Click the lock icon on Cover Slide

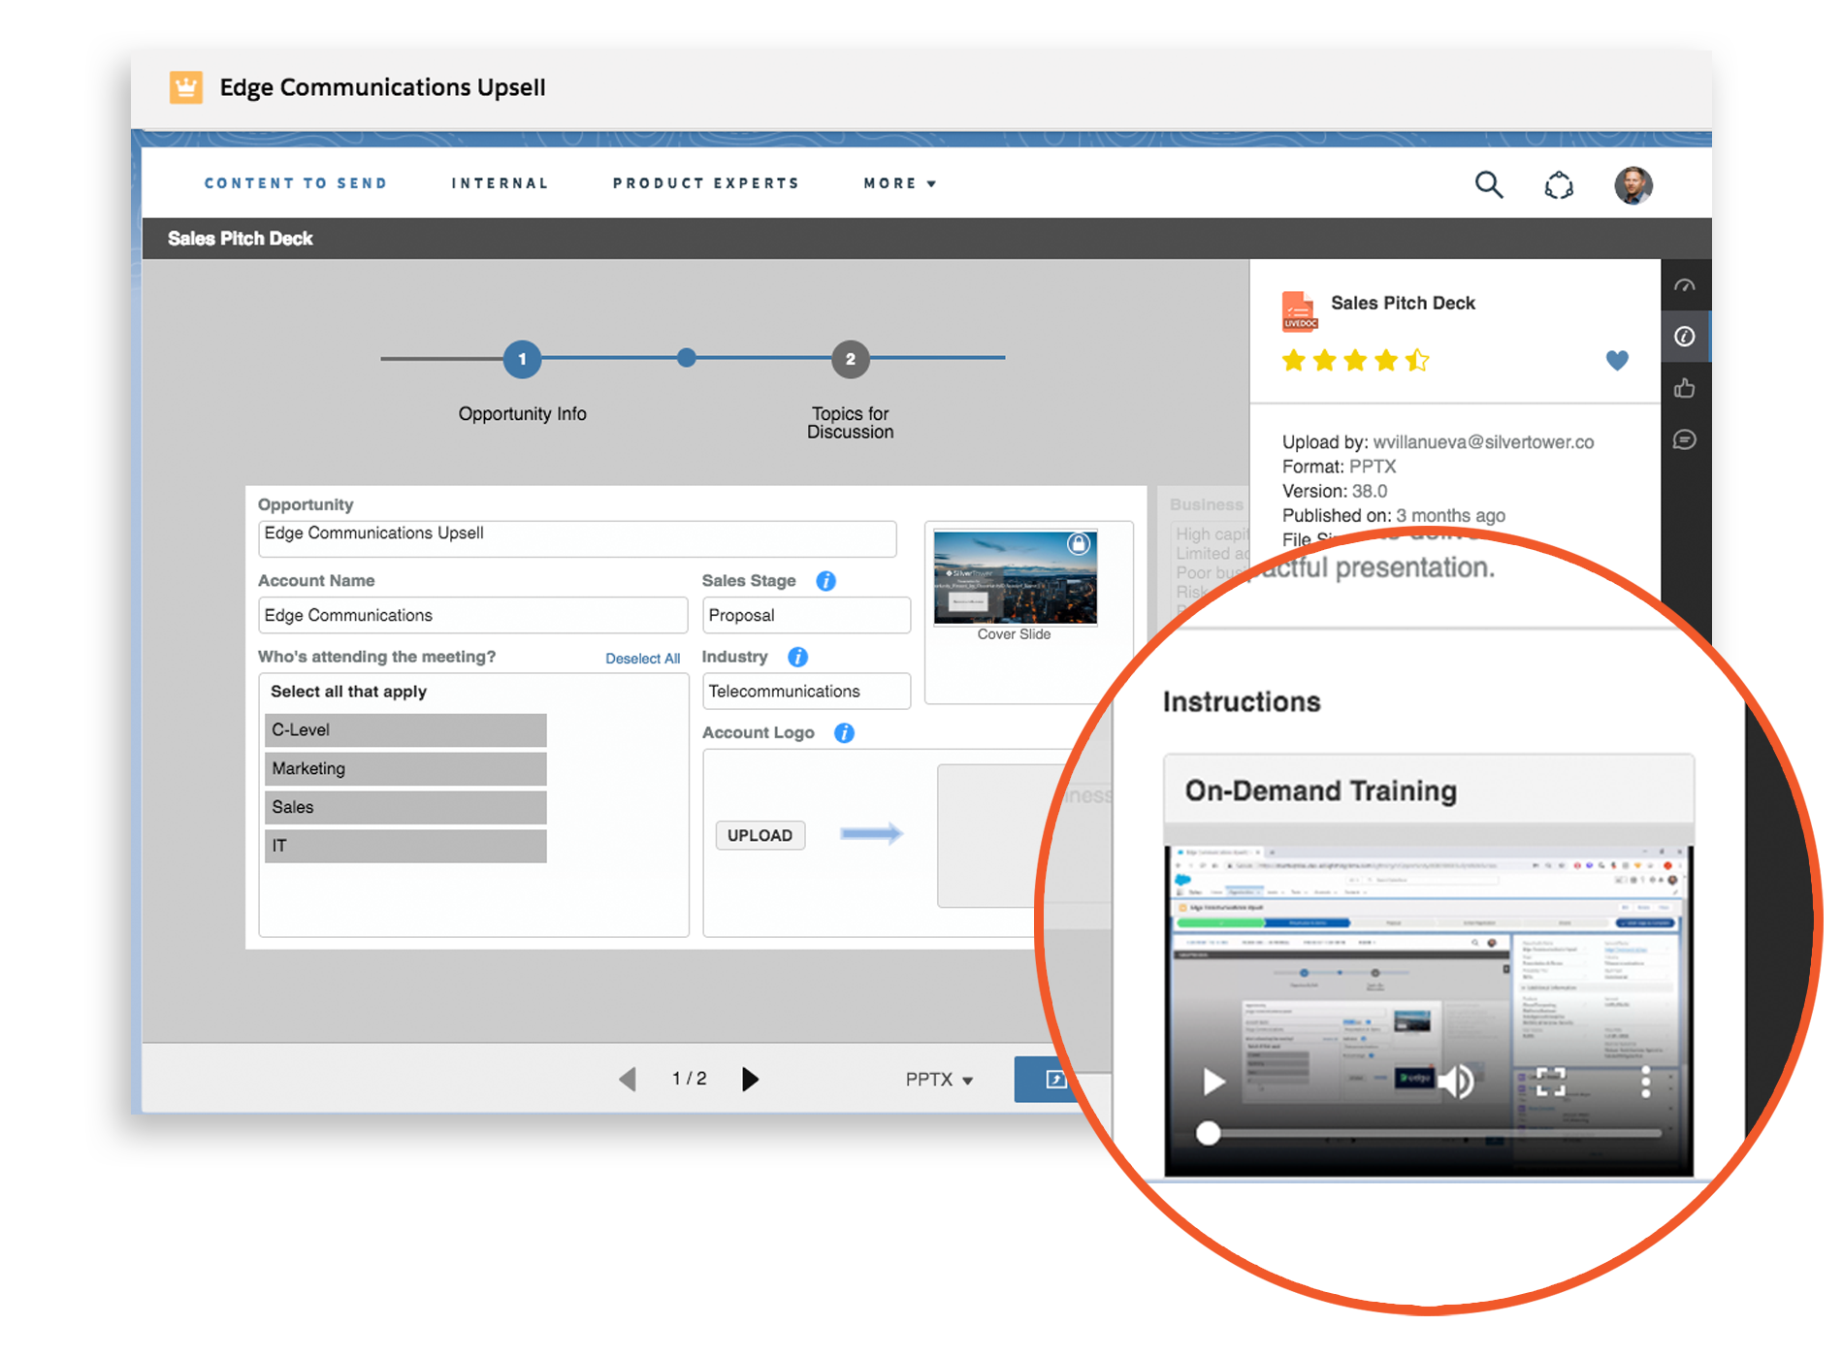click(1078, 543)
